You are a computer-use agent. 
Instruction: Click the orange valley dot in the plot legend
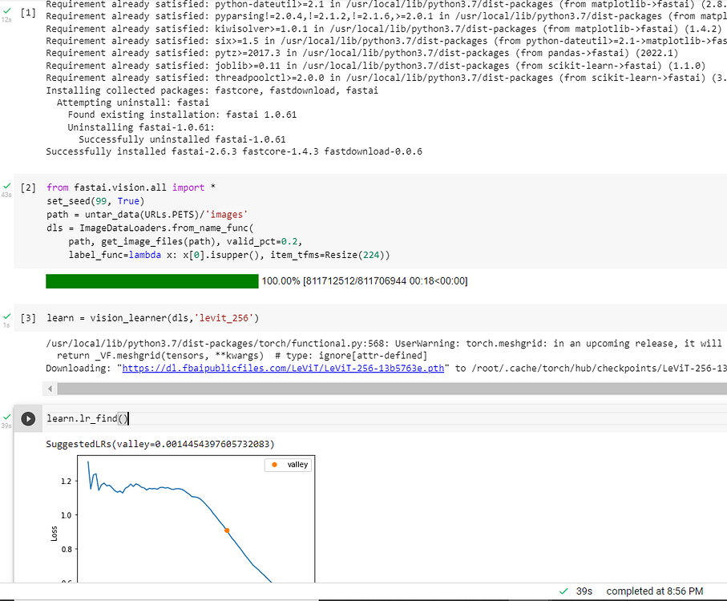[273, 464]
